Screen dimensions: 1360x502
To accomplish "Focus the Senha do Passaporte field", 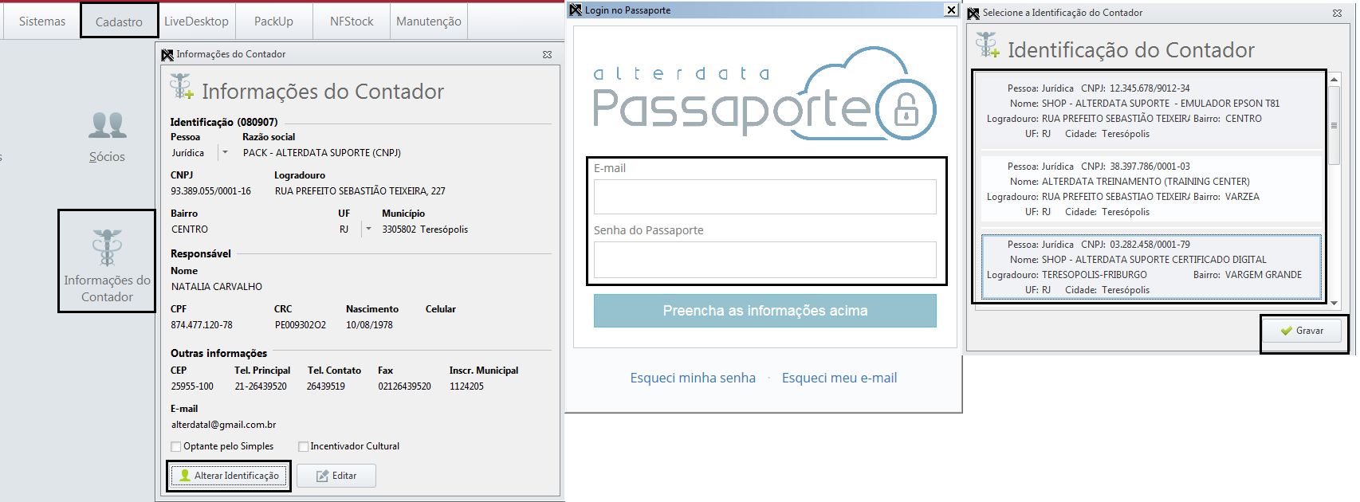I will click(x=765, y=260).
